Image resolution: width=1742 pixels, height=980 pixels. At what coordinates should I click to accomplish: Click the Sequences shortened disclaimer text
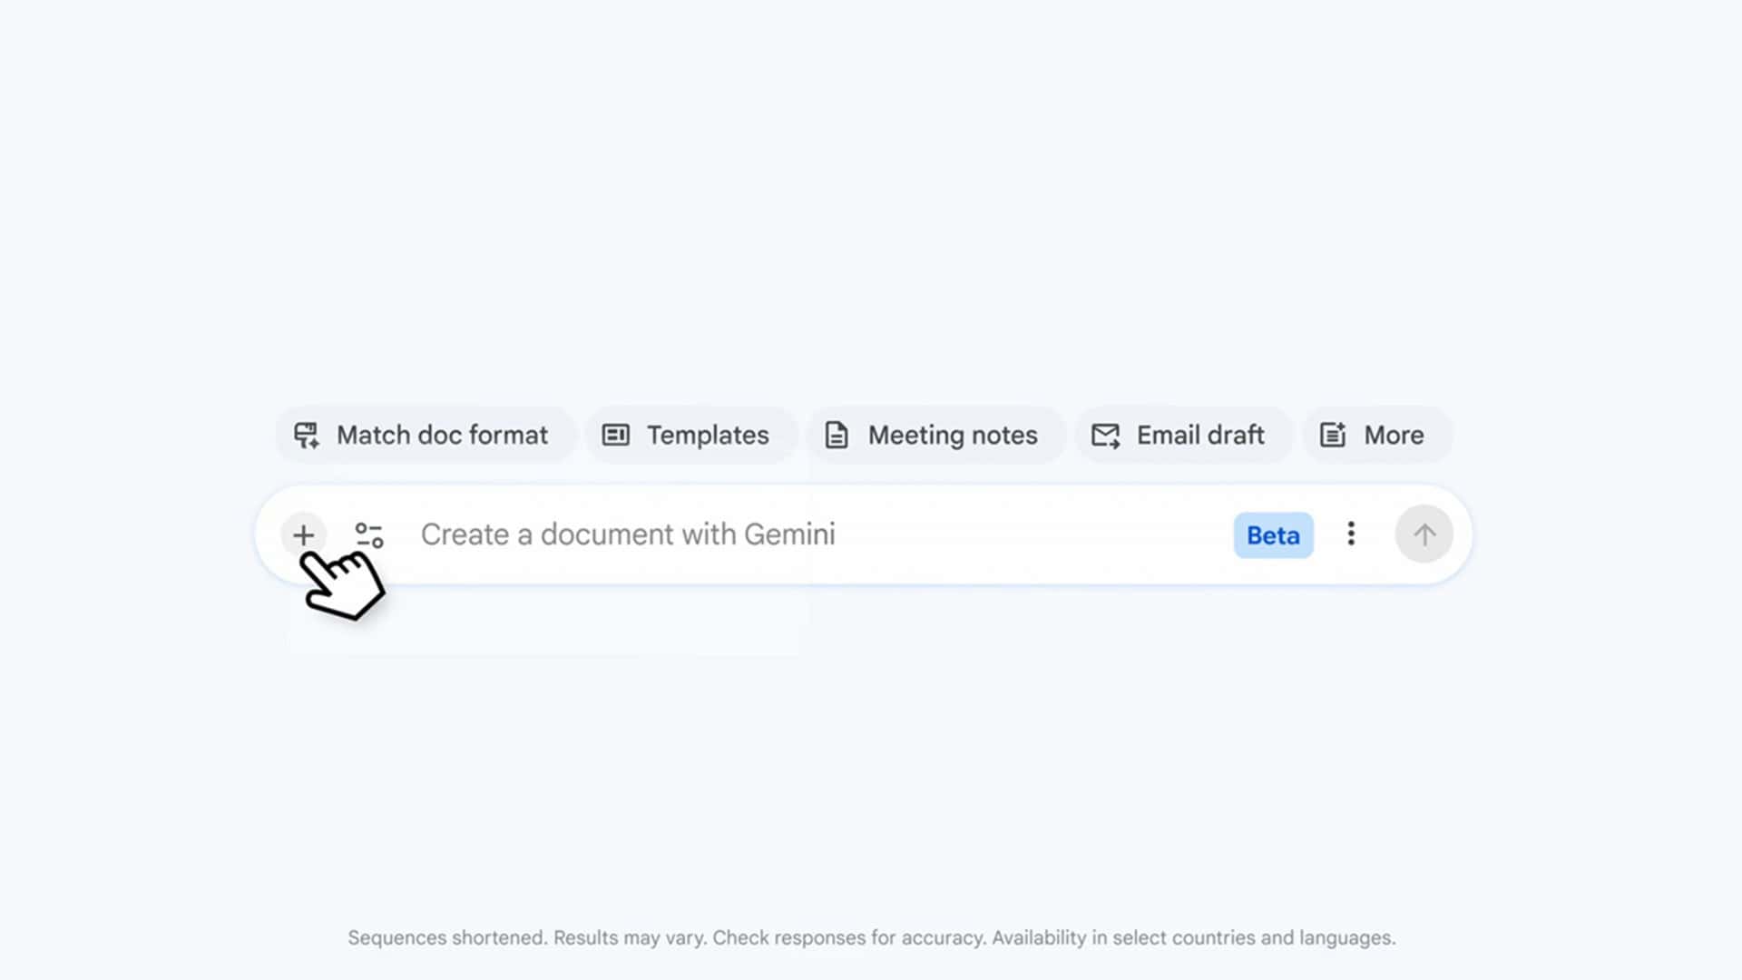447,937
